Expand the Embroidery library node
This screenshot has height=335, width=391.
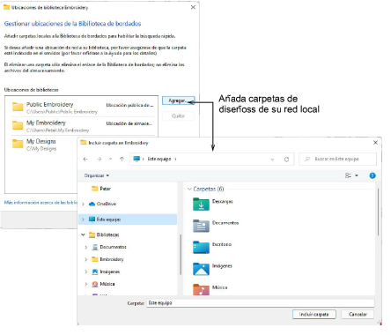(x=86, y=259)
